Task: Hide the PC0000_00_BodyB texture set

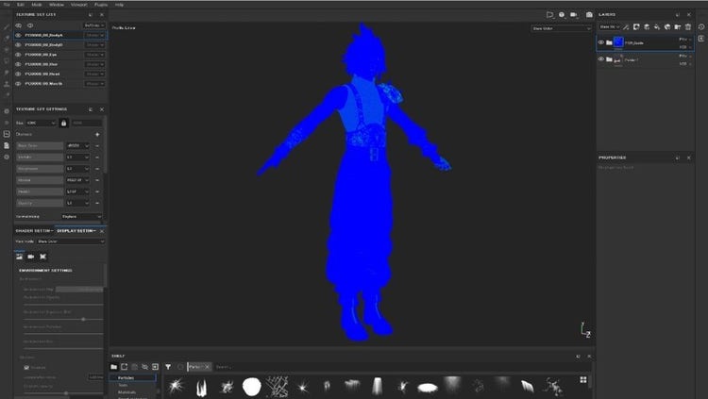Action: pos(19,45)
